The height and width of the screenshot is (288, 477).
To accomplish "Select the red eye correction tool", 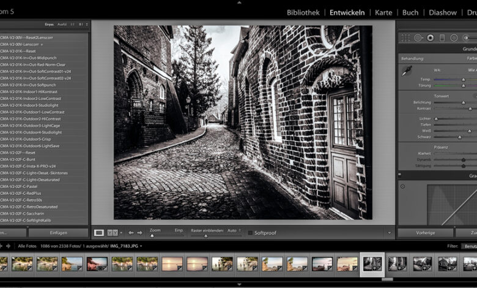I will pyautogui.click(x=431, y=38).
